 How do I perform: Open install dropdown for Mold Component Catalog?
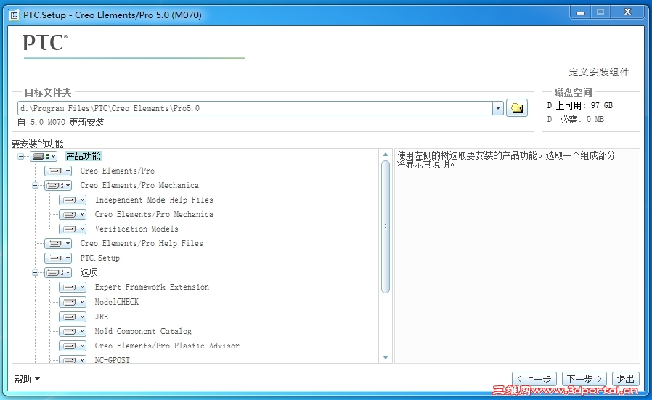(x=73, y=331)
